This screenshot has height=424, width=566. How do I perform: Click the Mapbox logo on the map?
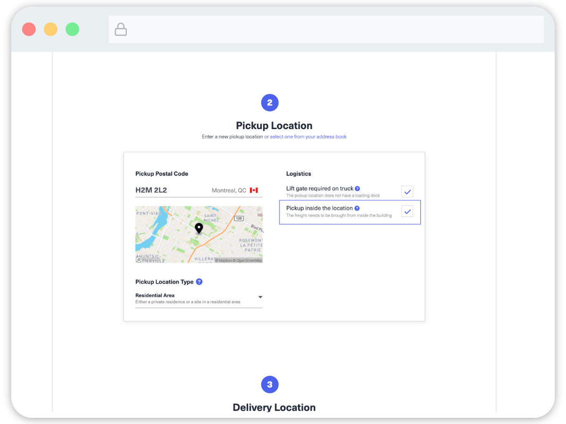click(x=147, y=259)
